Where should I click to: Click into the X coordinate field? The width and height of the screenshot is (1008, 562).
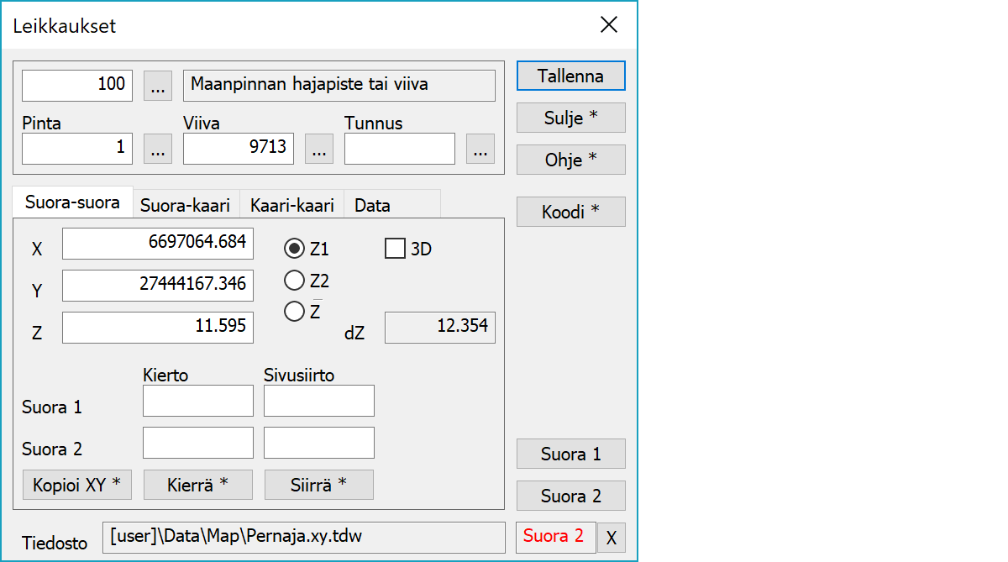point(157,244)
